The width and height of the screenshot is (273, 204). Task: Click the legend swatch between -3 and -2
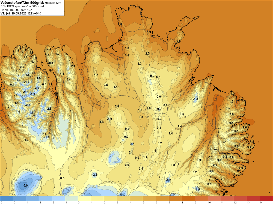(46, 199)
